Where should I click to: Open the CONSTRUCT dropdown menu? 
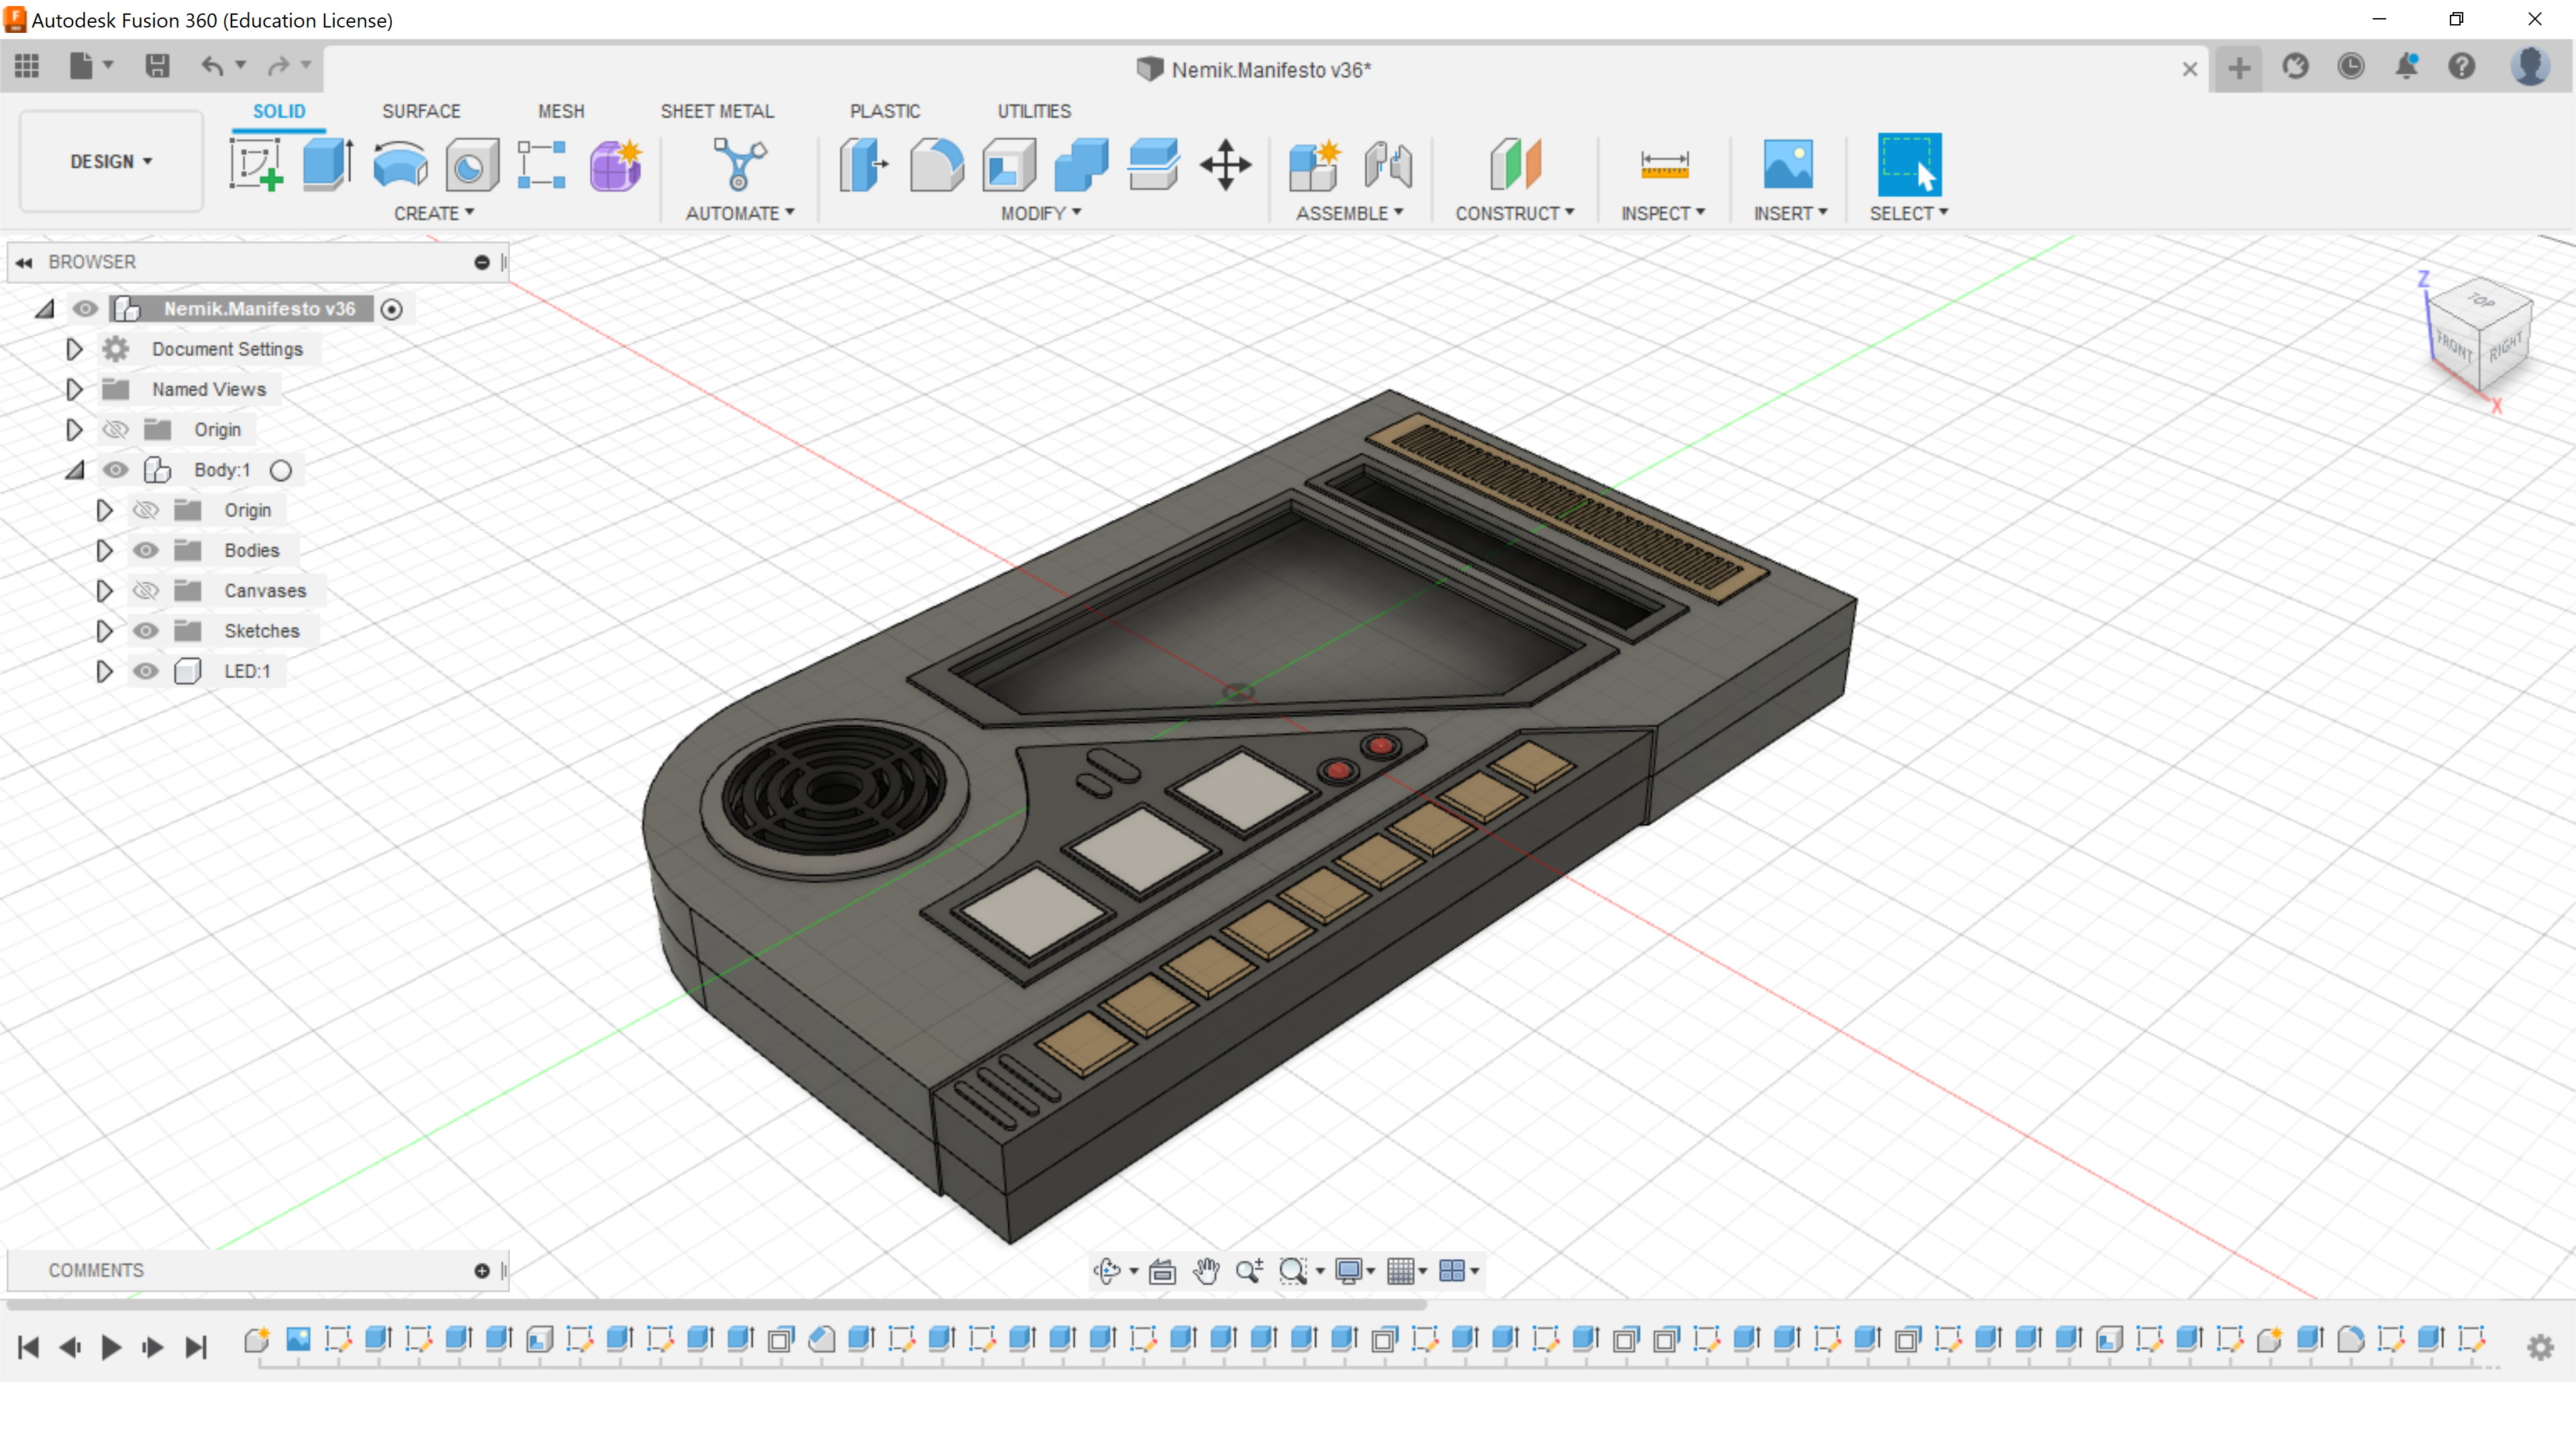coord(1514,213)
